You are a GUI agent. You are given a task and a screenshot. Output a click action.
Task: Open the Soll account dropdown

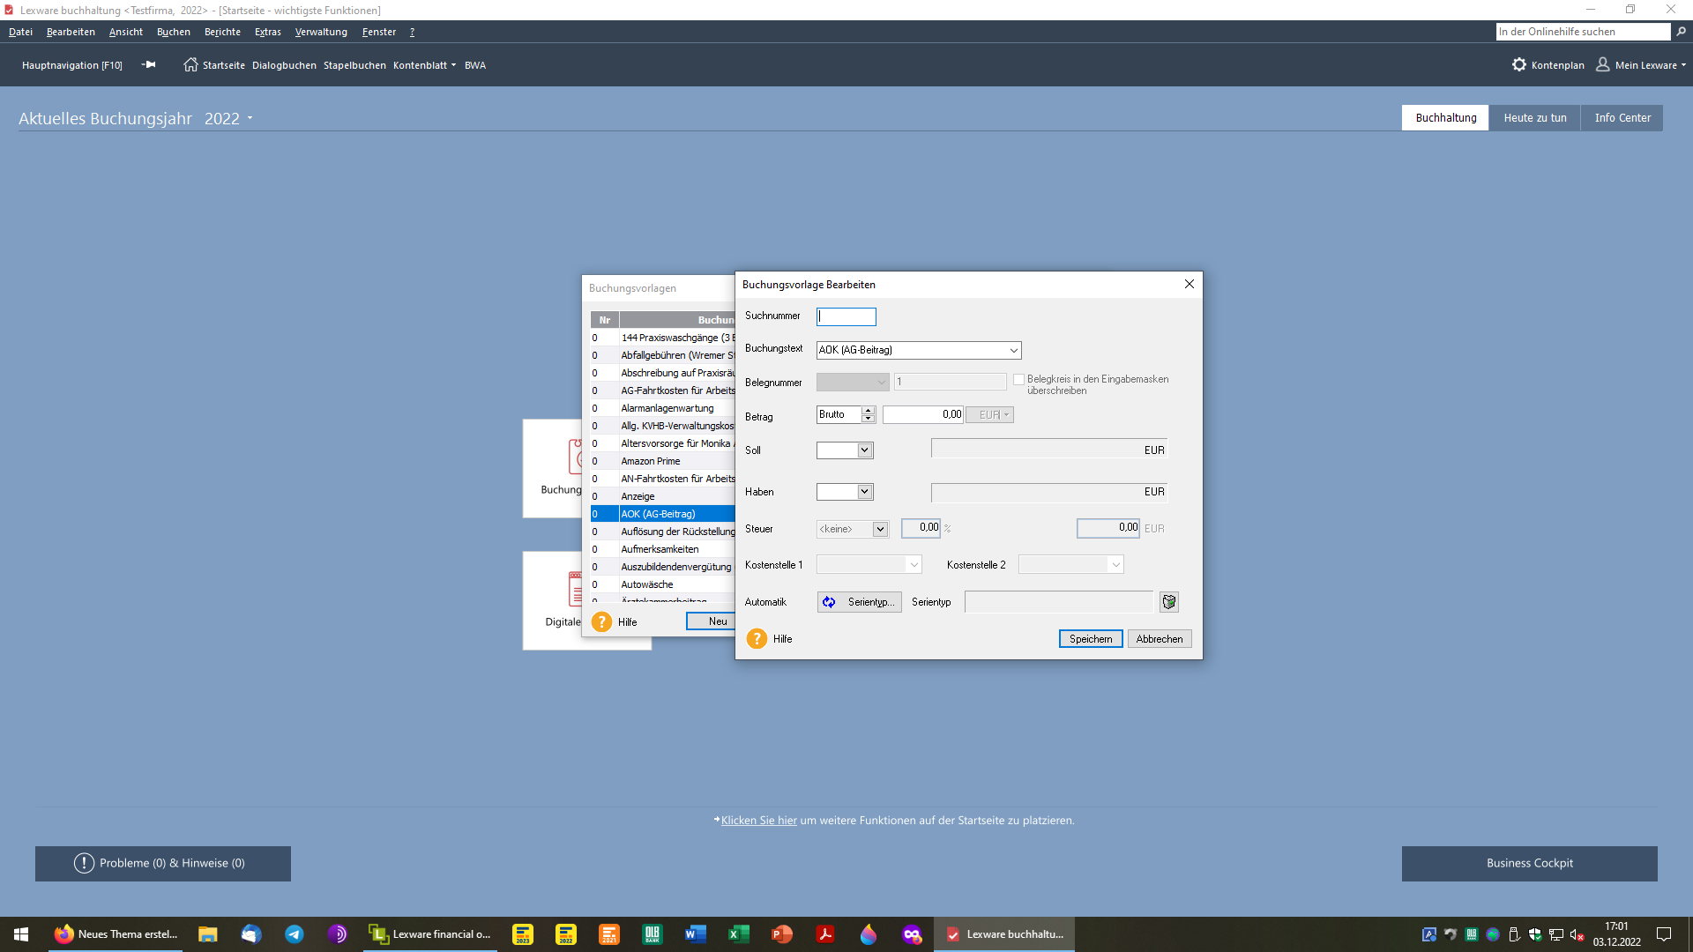click(x=864, y=450)
